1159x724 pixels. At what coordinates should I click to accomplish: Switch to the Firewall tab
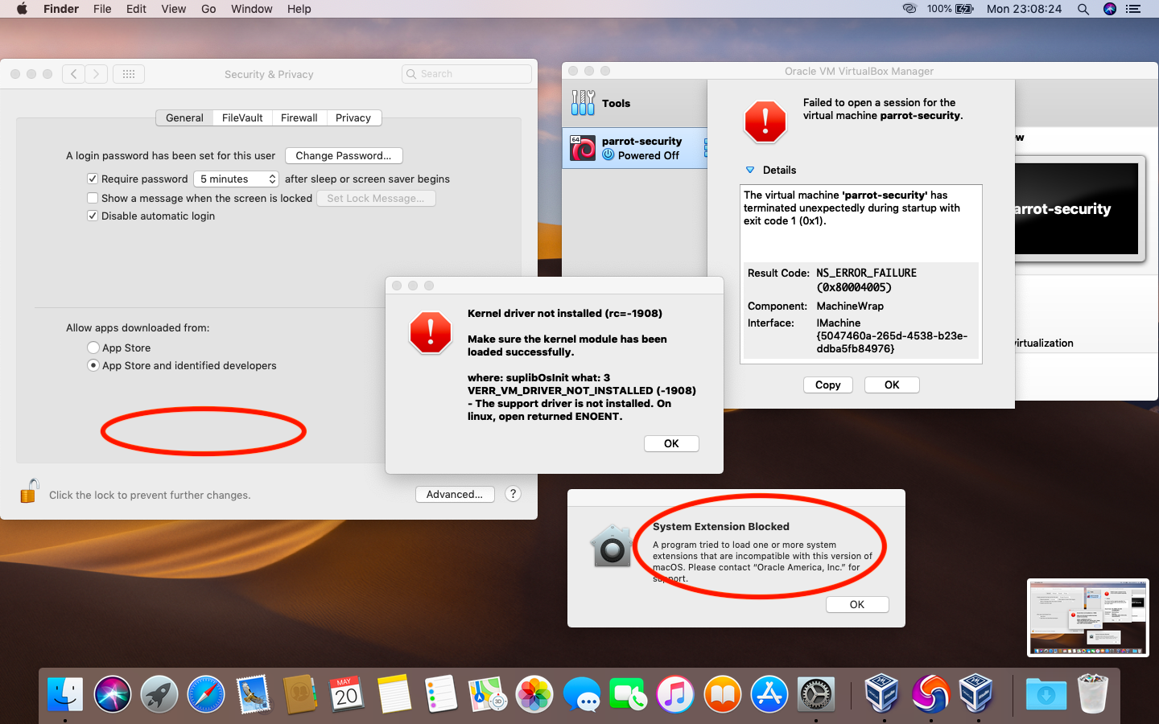299,117
